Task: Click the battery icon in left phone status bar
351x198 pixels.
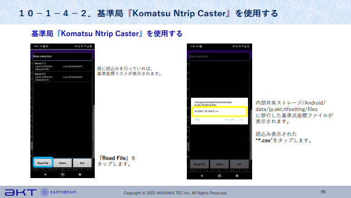Action: click(x=91, y=46)
